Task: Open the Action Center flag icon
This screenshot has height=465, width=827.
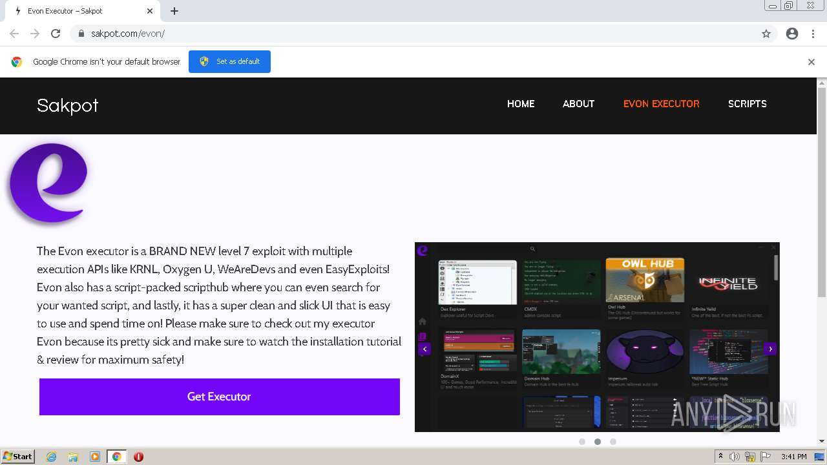Action: pos(766,457)
